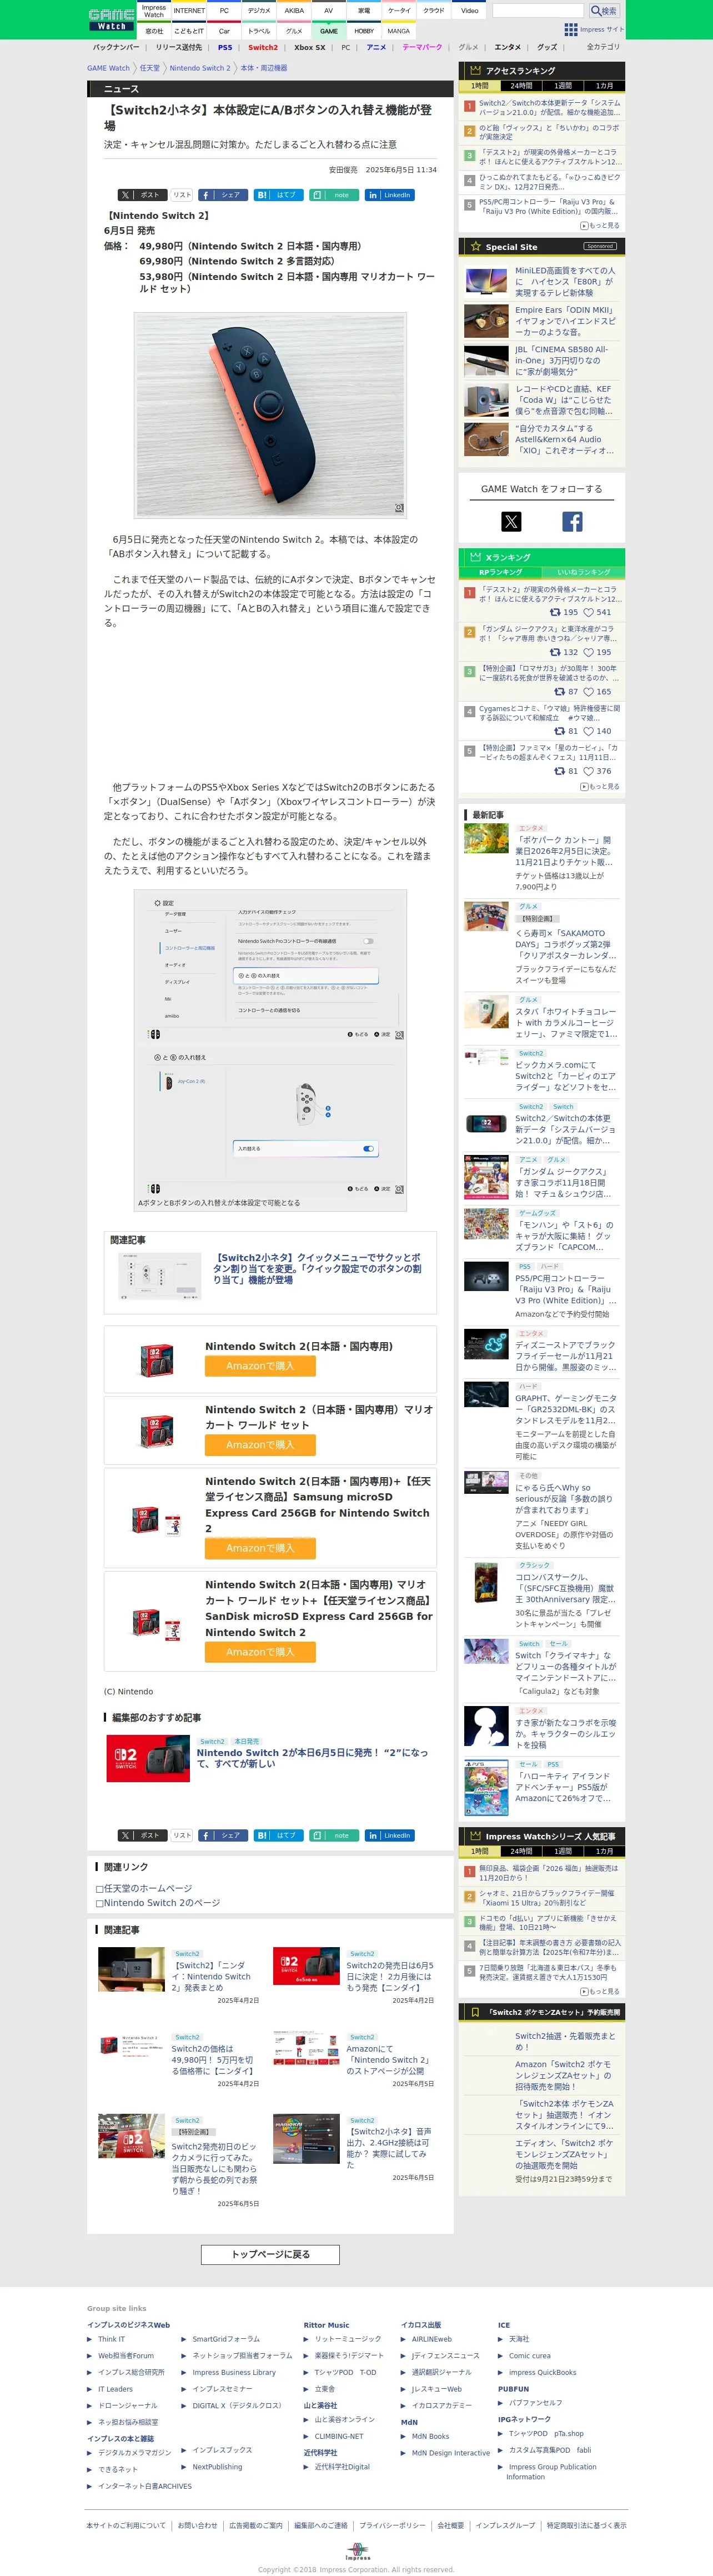Share to note using top note button
713x2576 pixels.
click(x=334, y=195)
